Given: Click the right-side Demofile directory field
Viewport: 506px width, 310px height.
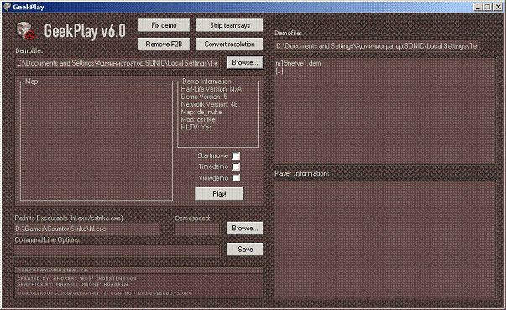Looking at the screenshot, I should 377,46.
